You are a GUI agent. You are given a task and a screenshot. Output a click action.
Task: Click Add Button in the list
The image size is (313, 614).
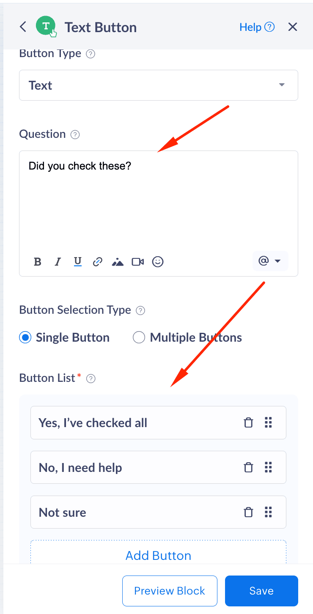[x=159, y=555]
